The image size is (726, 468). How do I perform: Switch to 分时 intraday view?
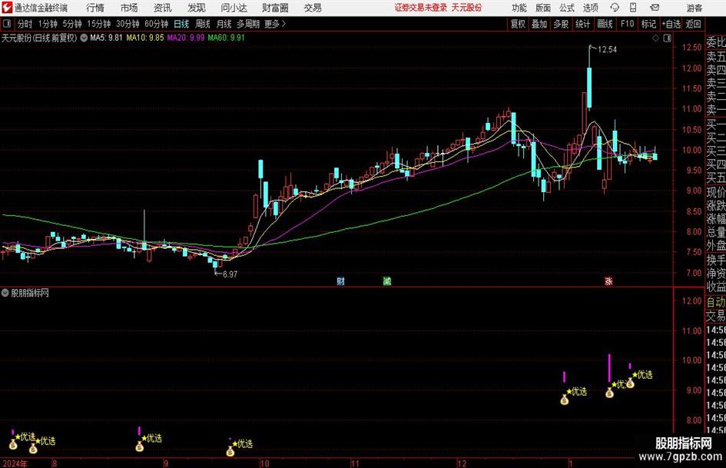(x=25, y=24)
